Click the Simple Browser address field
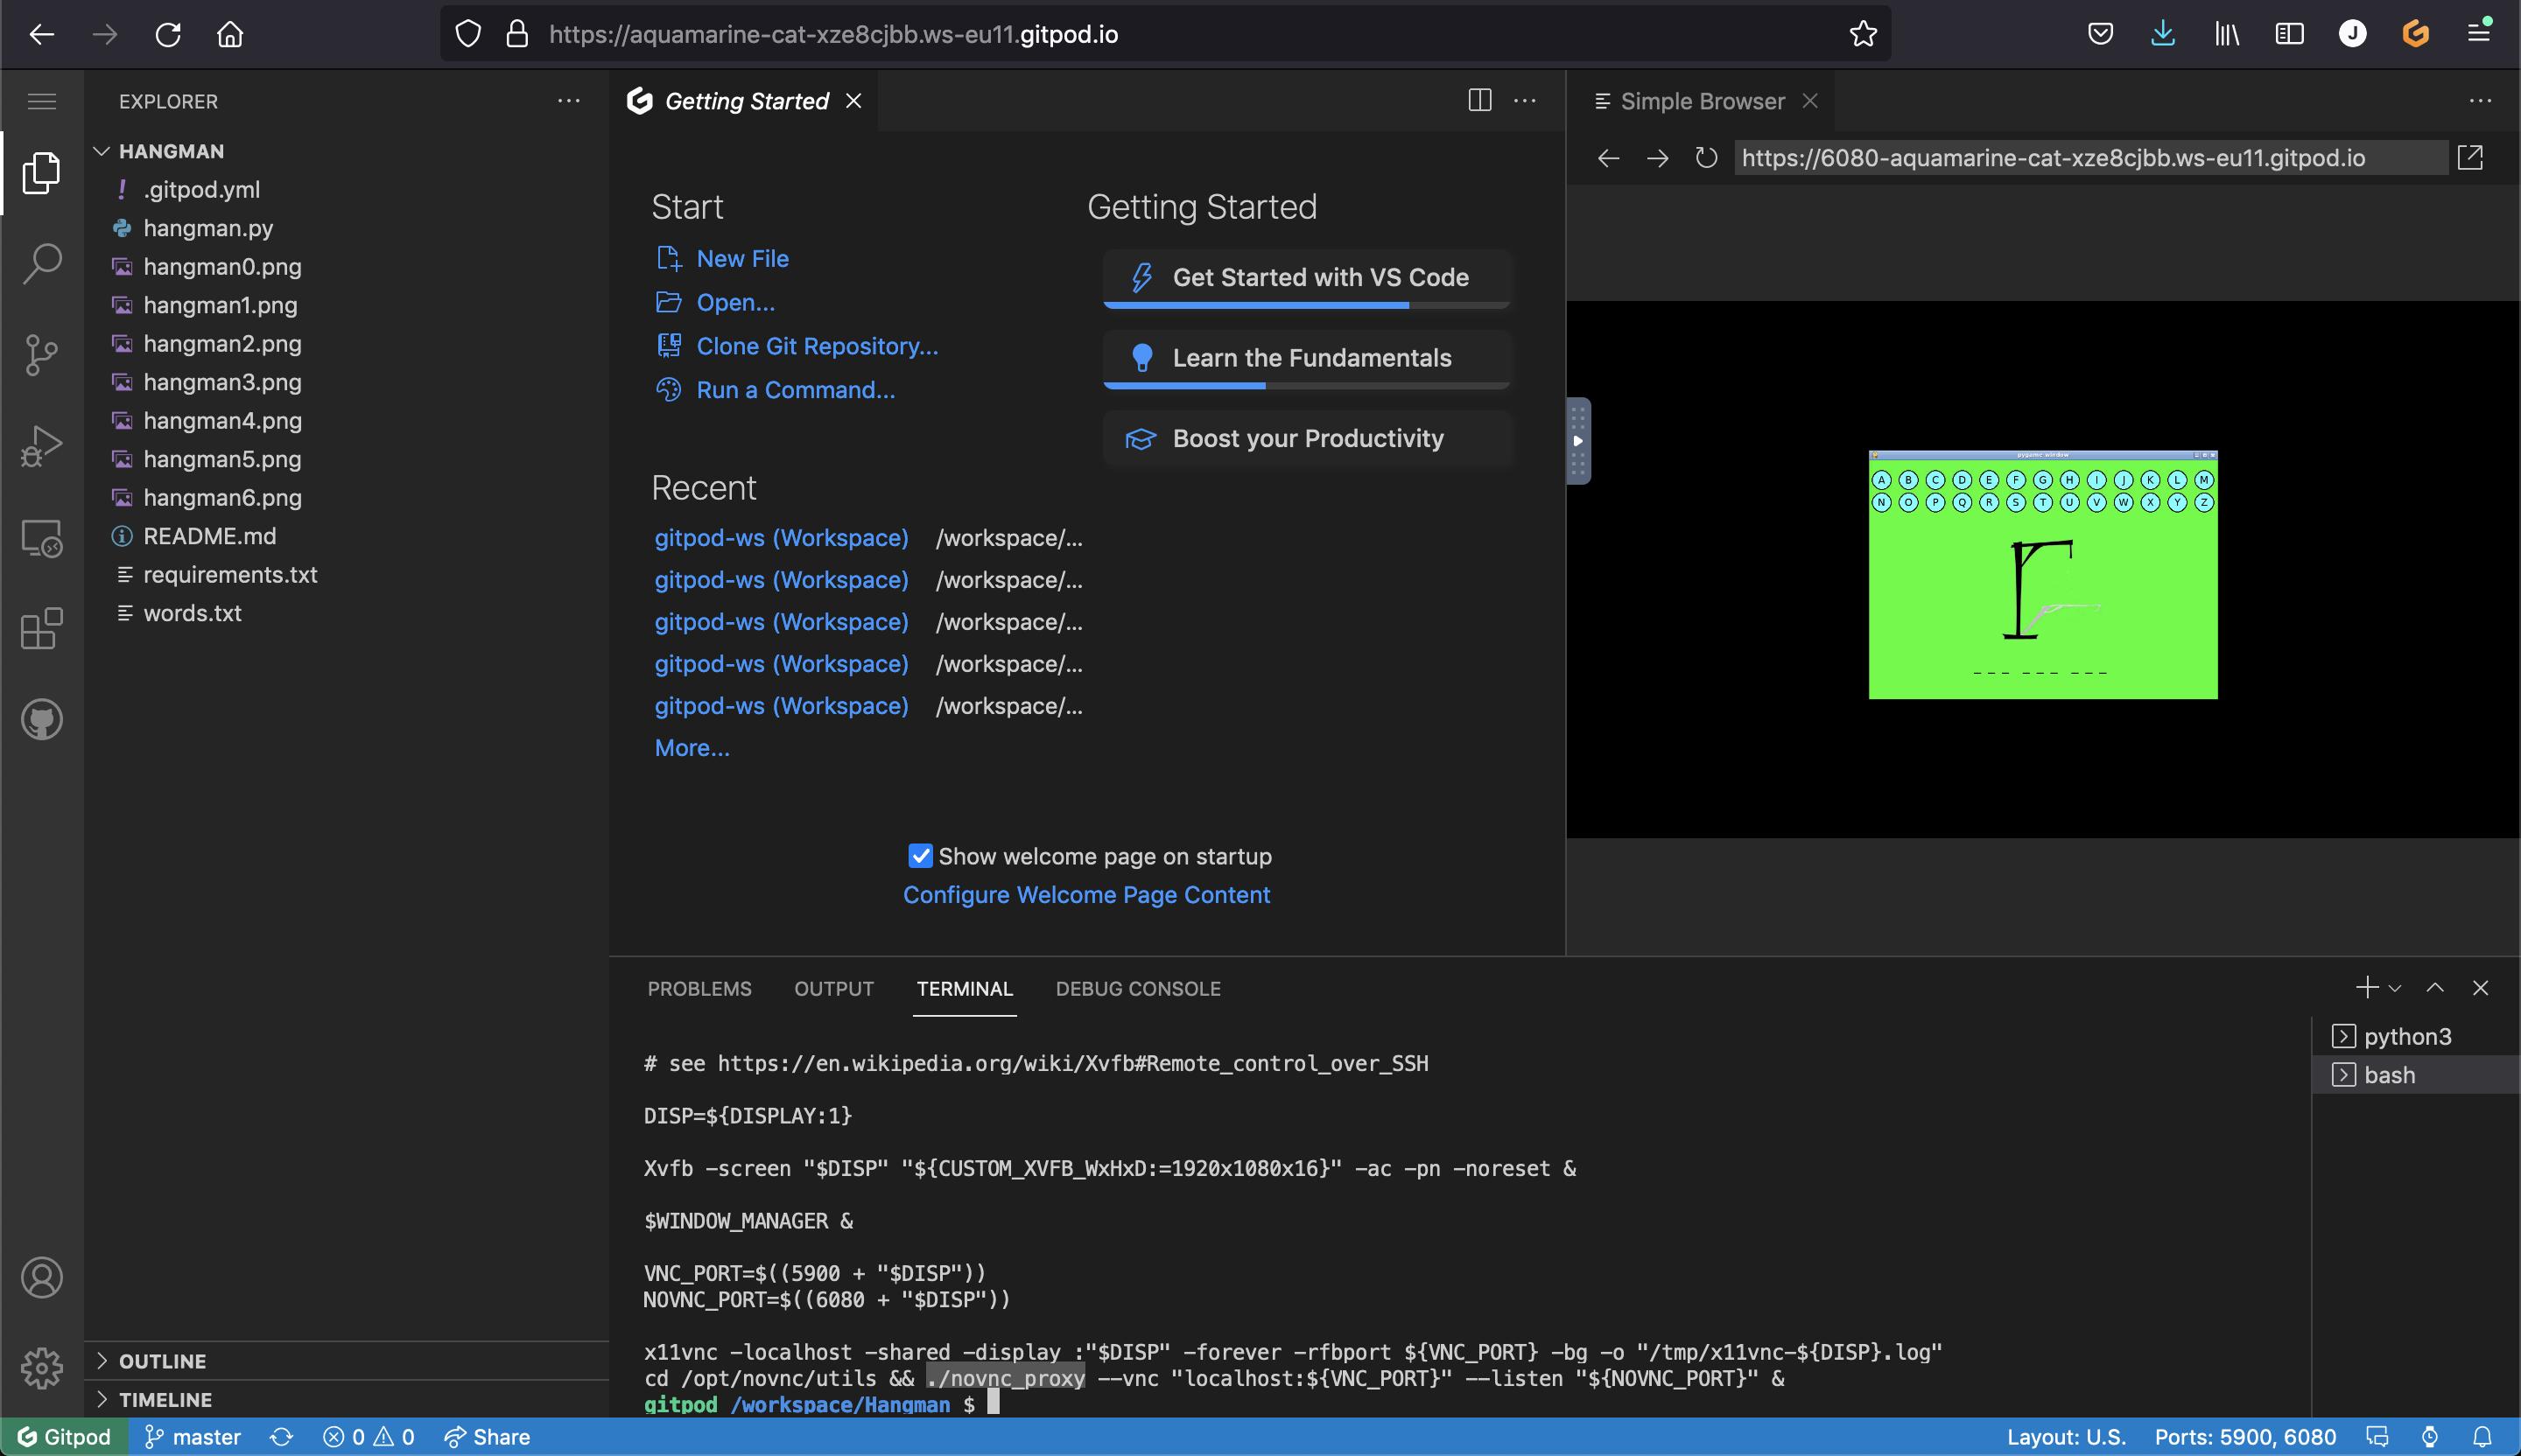Screen dimensions: 2521x1456 click(2091, 157)
